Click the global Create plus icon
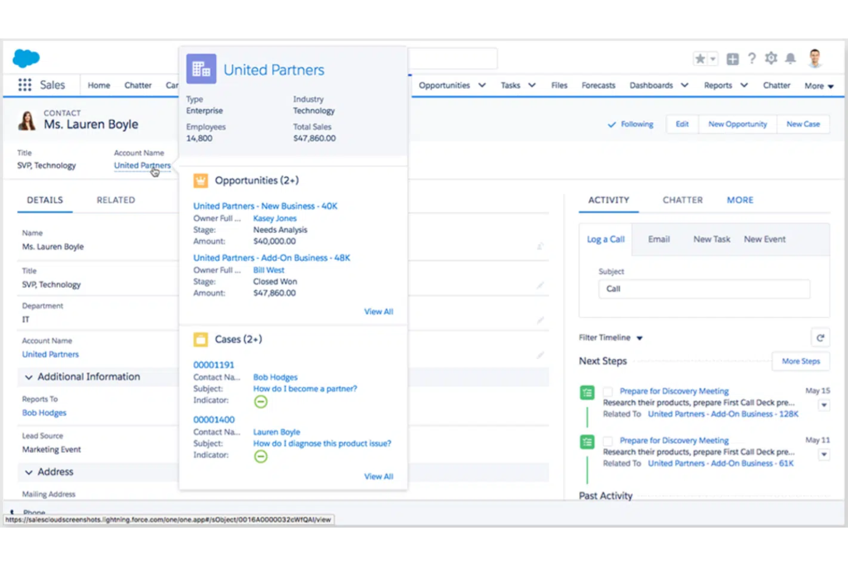Screen dimensions: 848x566 click(x=732, y=58)
